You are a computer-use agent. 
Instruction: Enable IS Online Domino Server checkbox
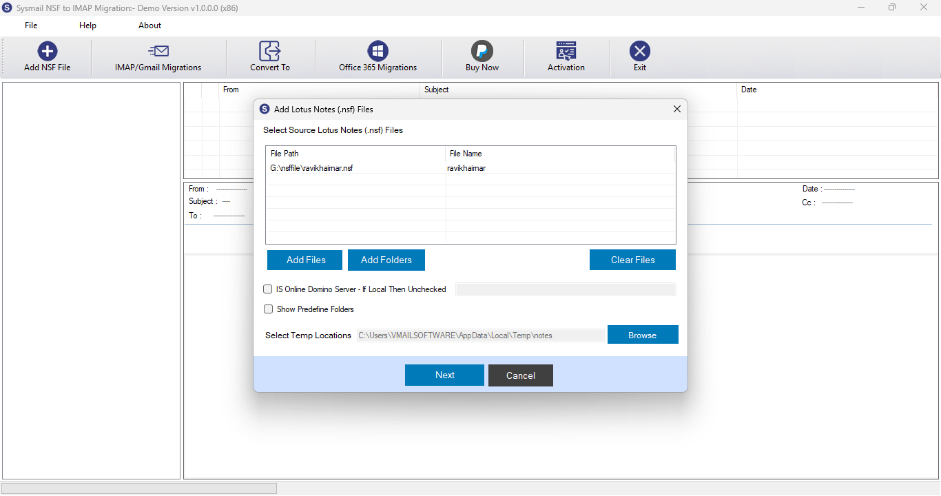pos(268,289)
